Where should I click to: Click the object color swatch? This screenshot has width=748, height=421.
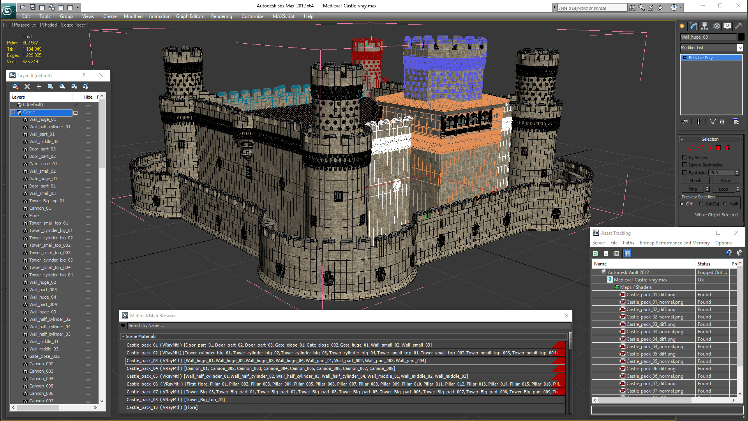(741, 37)
